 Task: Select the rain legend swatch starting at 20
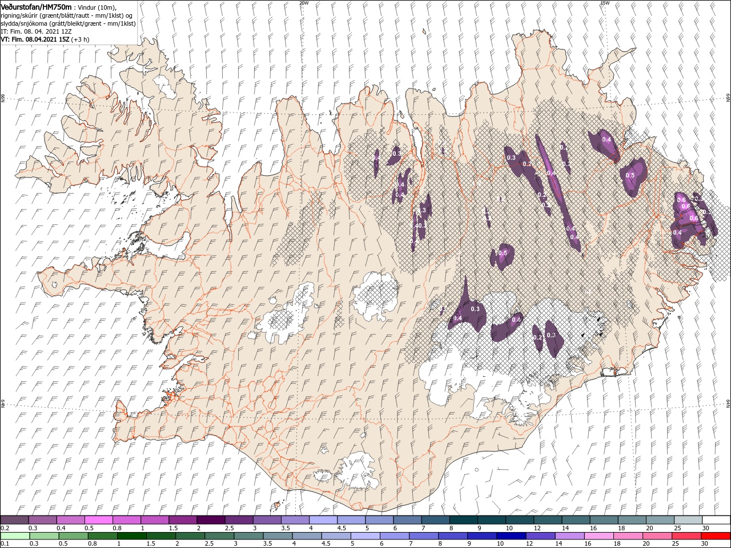click(656, 536)
